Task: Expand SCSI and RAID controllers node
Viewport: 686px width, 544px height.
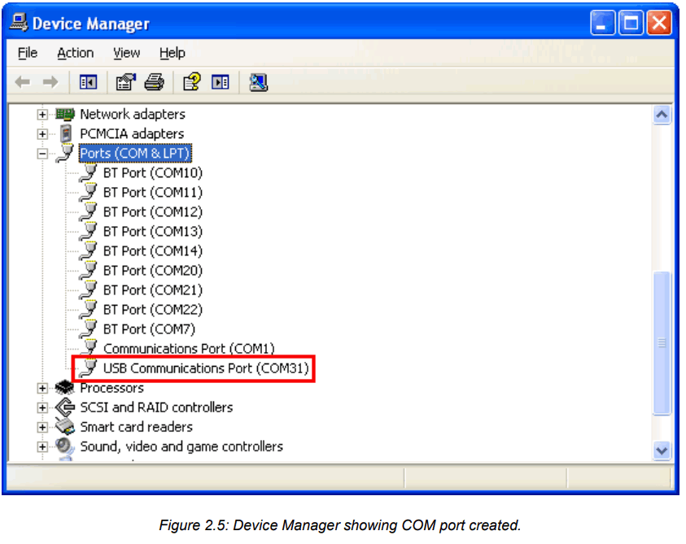Action: tap(42, 407)
